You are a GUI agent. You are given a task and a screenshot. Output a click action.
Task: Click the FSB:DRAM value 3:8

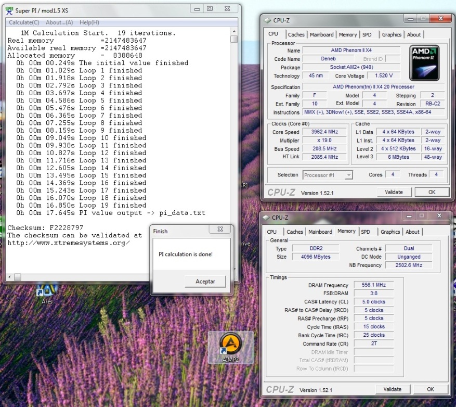pos(374,294)
